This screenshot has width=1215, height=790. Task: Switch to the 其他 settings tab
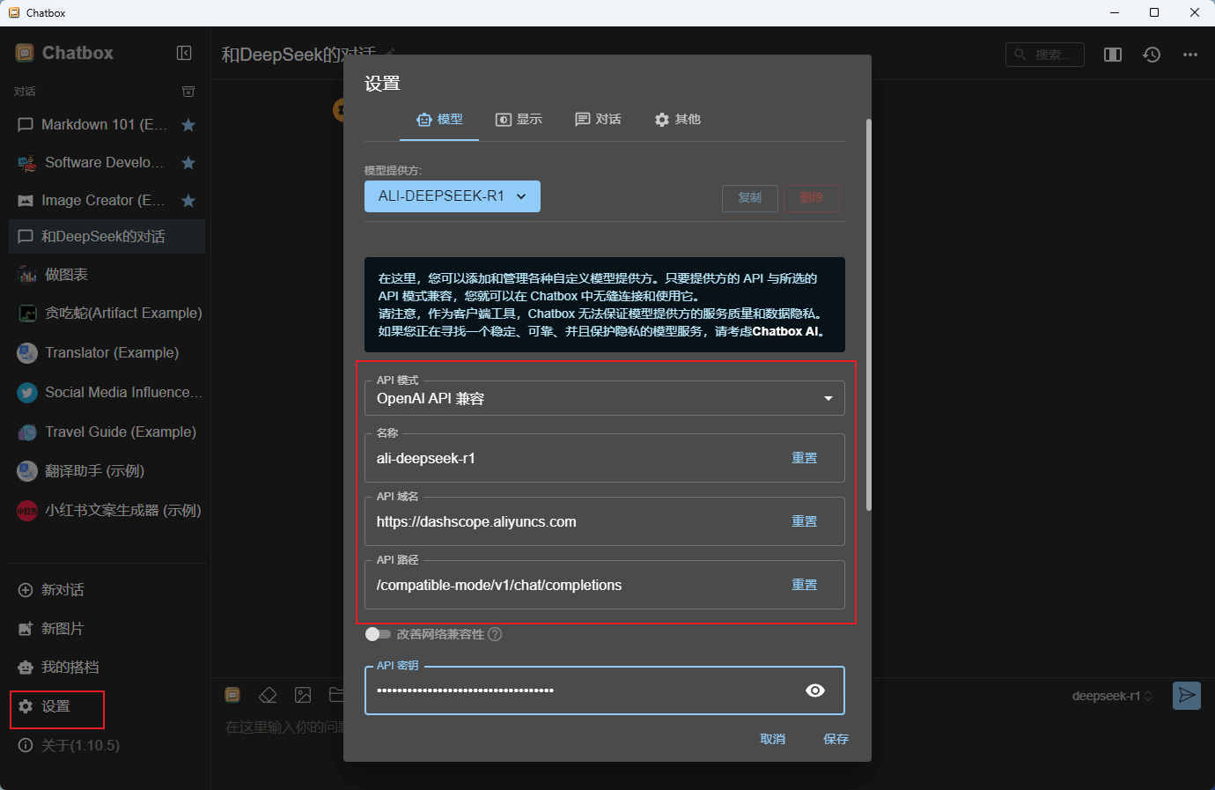pos(677,120)
